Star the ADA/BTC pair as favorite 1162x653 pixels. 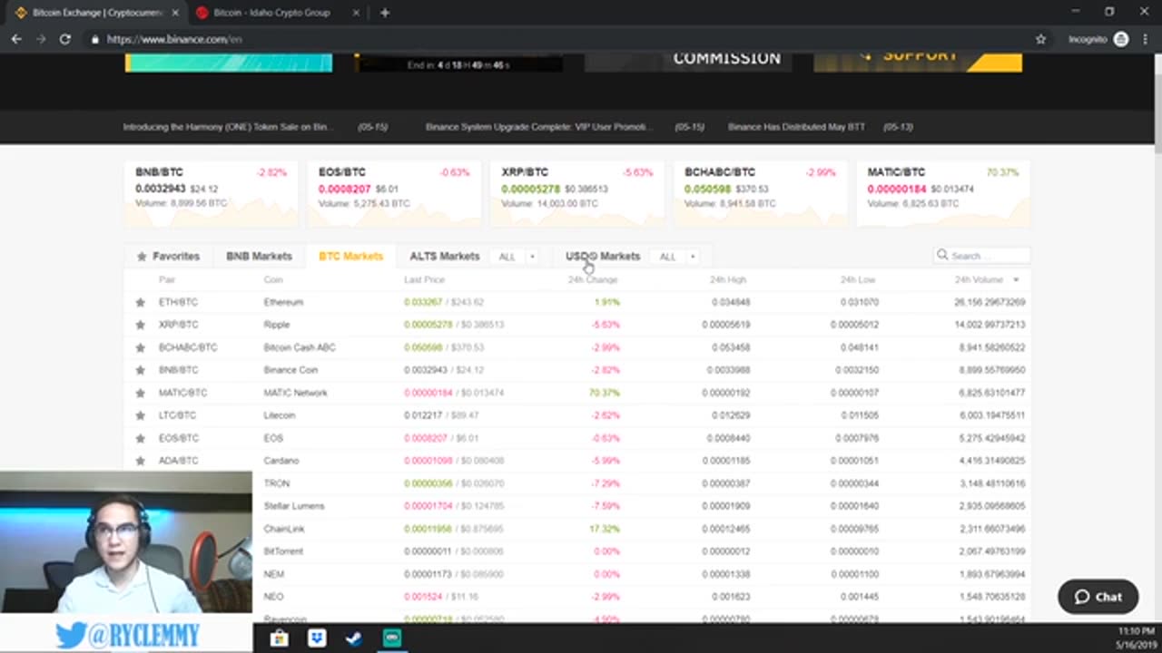click(140, 461)
